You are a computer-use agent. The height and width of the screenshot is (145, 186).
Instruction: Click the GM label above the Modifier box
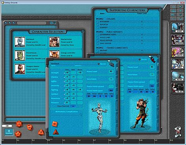[7, 126]
